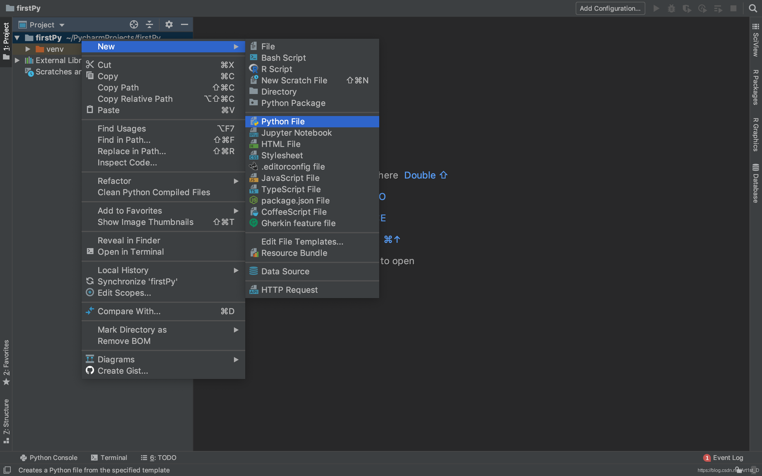Expand the venv folder
This screenshot has width=762, height=476.
(x=28, y=49)
